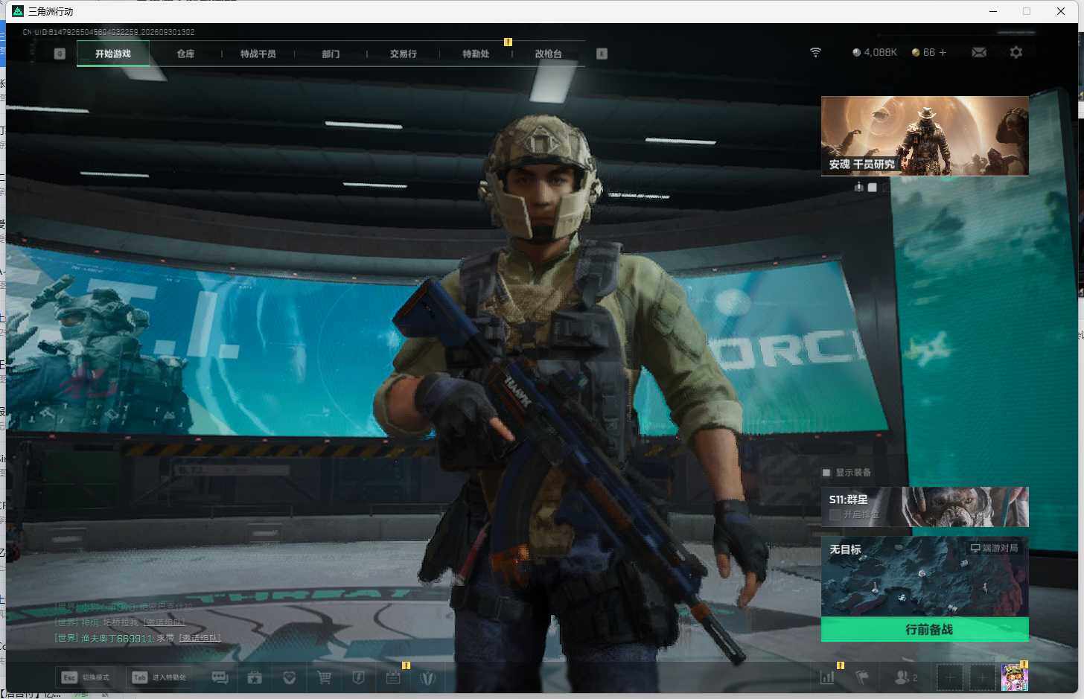Open the player avatar in bottom corner
This screenshot has width=1084, height=699.
(1015, 677)
